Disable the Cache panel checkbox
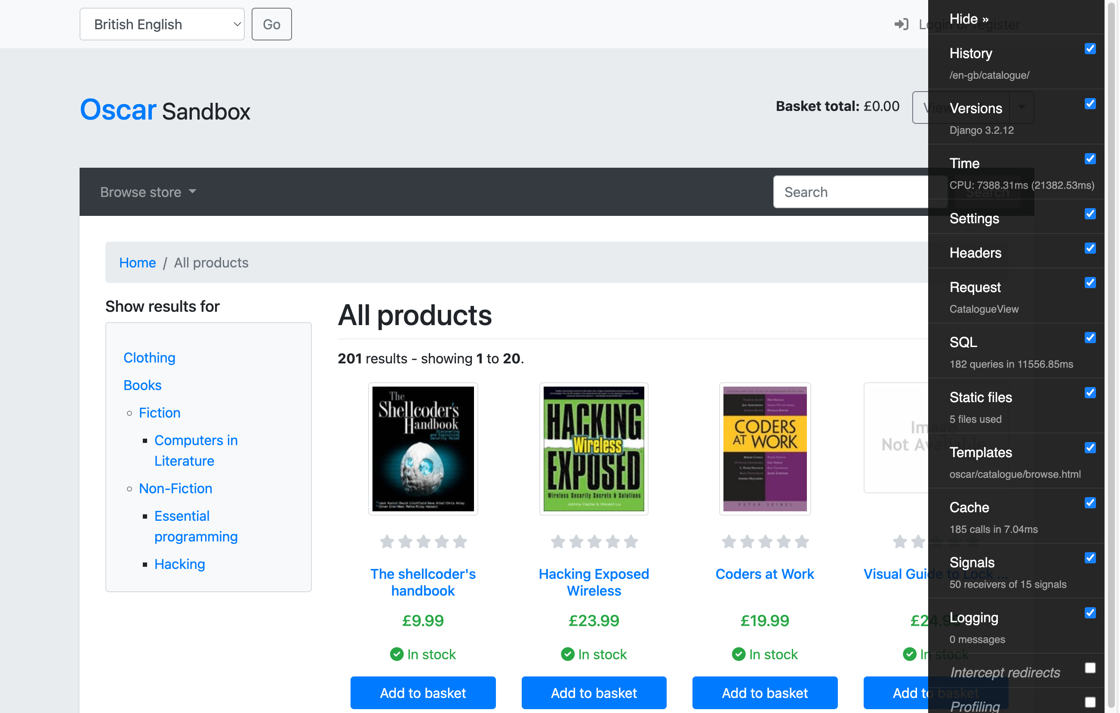1120x713 pixels. click(1090, 503)
